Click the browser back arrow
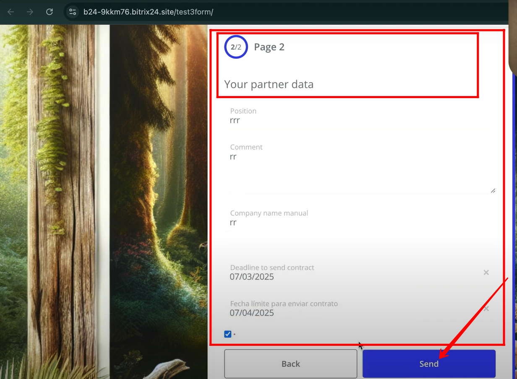 [x=10, y=12]
